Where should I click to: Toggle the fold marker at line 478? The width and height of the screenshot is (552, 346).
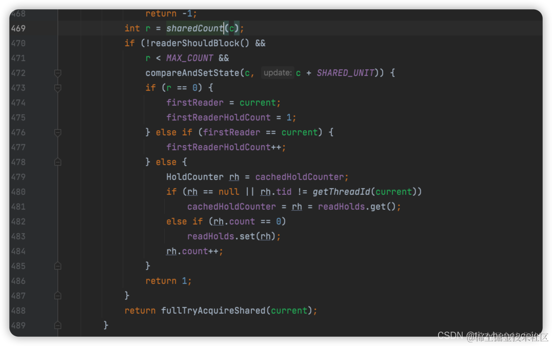58,162
